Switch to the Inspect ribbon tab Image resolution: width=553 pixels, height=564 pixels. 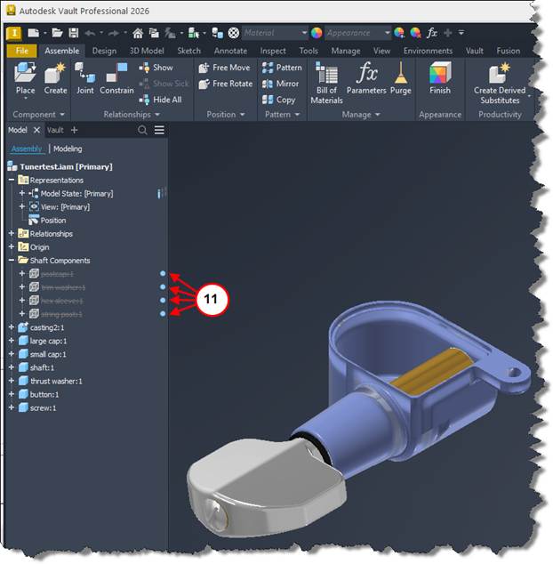tap(273, 51)
